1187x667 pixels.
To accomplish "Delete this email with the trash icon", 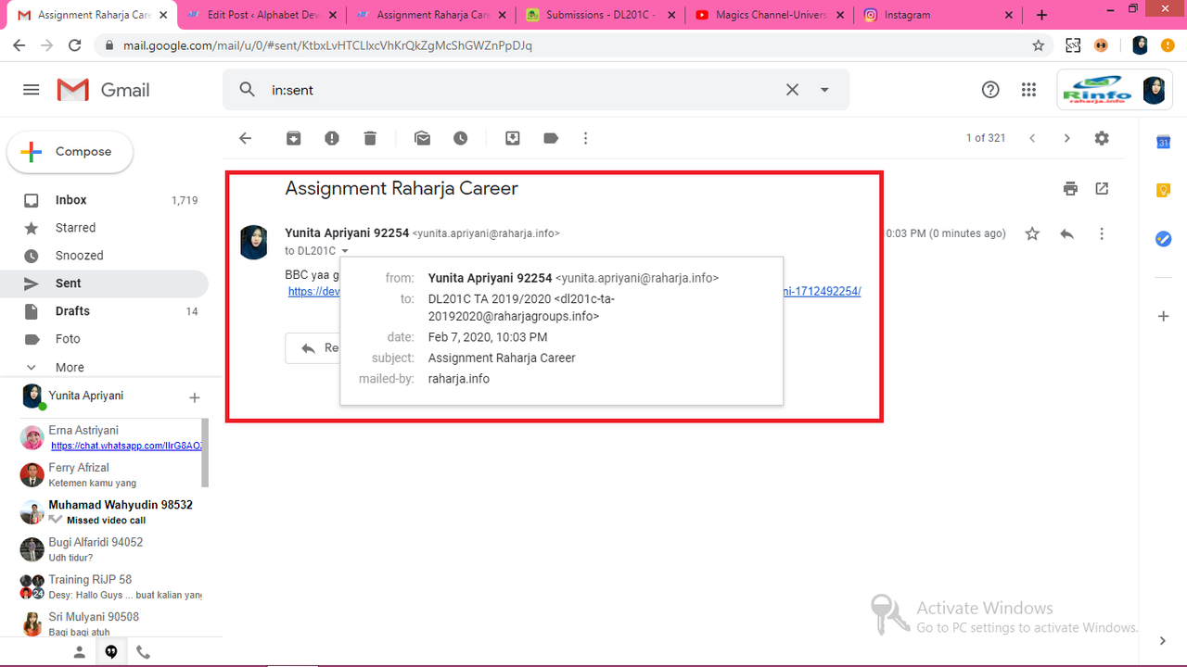I will (x=370, y=138).
